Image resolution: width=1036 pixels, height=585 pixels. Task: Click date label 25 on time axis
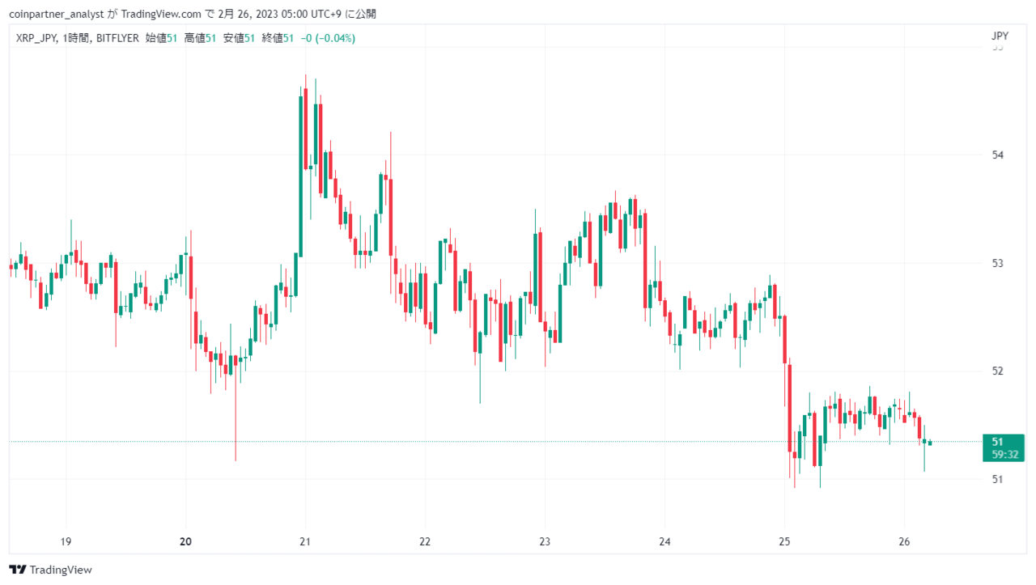pyautogui.click(x=784, y=542)
